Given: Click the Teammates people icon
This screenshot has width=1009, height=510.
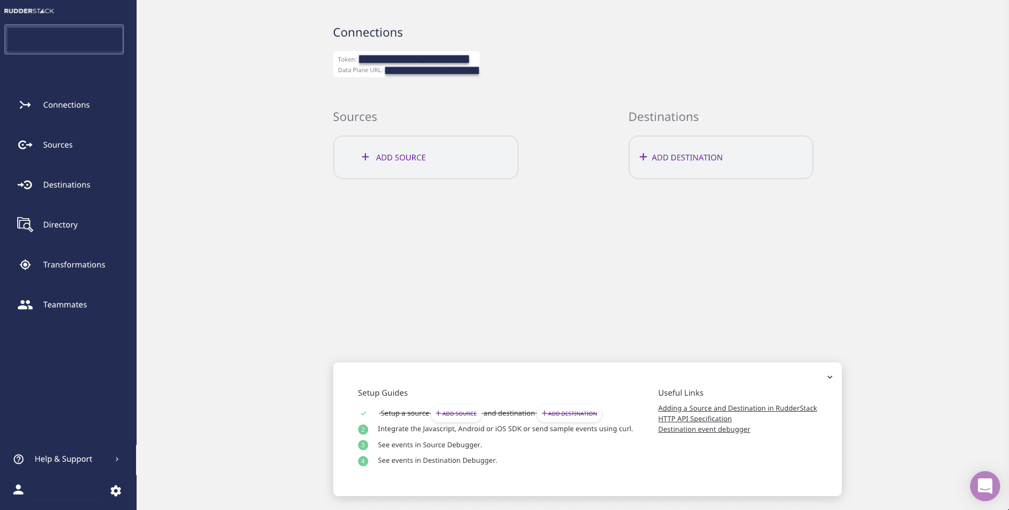Looking at the screenshot, I should [25, 305].
